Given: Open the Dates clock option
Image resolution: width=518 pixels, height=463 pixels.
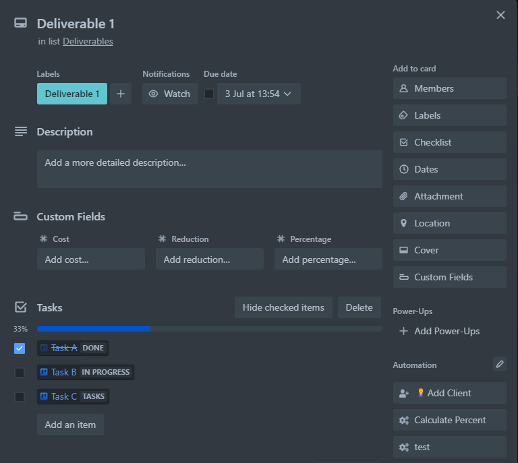Looking at the screenshot, I should coord(449,169).
